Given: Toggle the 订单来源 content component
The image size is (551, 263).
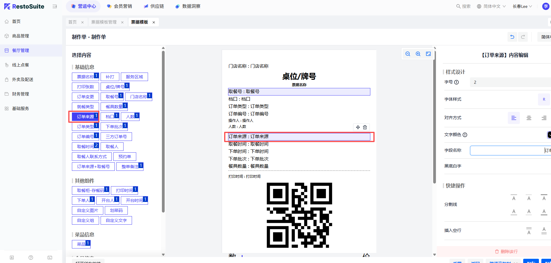Looking at the screenshot, I should coord(85,117).
